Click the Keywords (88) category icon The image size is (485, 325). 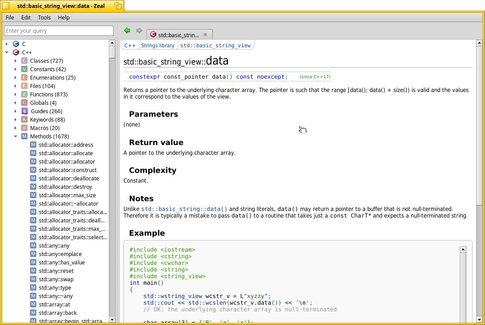pos(24,119)
